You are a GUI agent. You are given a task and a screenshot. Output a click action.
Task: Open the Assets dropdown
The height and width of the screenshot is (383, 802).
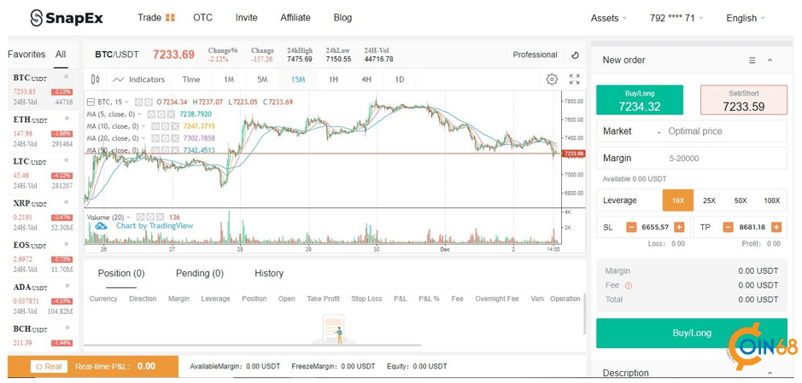609,18
